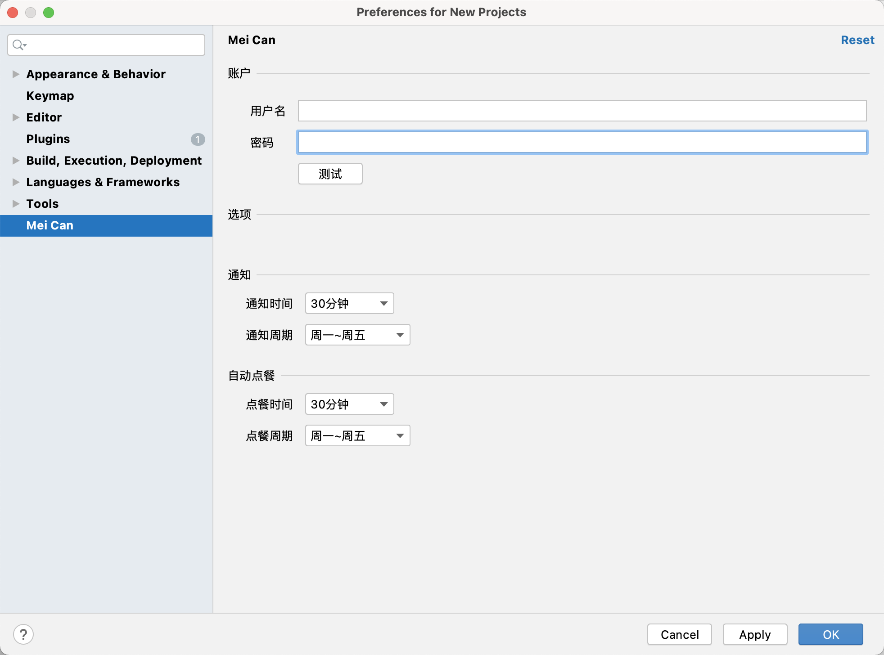Open the 通知时间 dropdown
Viewport: 884px width, 655px height.
[349, 304]
